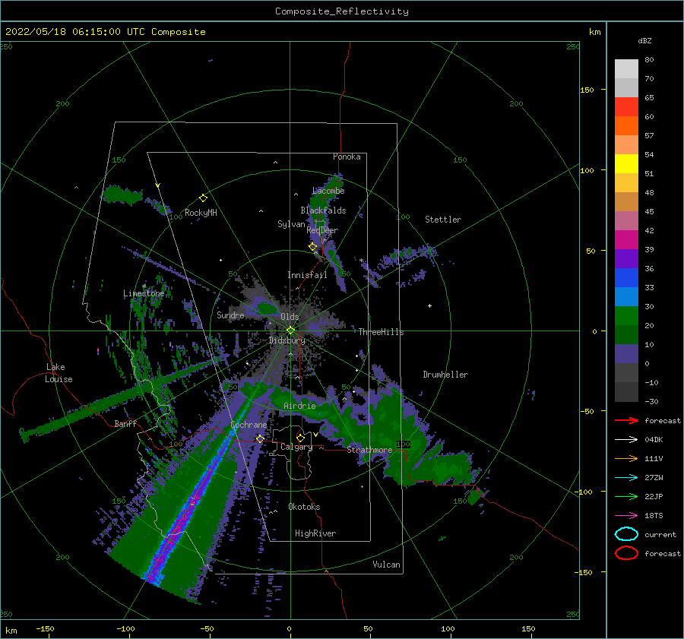The height and width of the screenshot is (639, 684).
Task: Click the Blackfalds city label
Action: click(x=323, y=210)
